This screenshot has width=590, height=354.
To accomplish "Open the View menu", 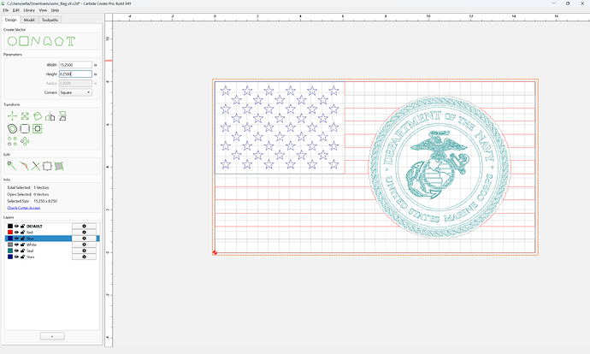I will click(43, 10).
